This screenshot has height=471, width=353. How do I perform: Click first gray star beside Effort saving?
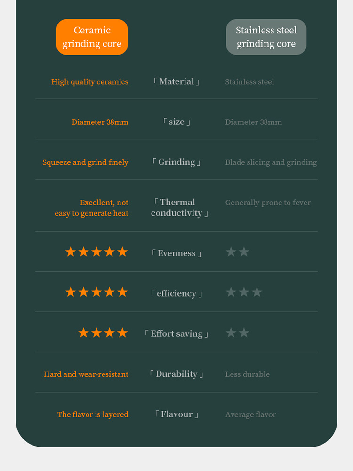pyautogui.click(x=231, y=333)
